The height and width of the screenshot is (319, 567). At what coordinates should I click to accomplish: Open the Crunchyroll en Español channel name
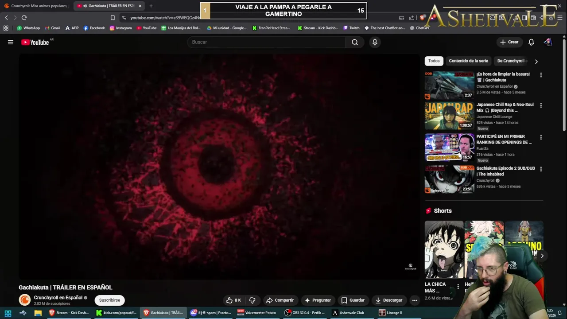58,298
